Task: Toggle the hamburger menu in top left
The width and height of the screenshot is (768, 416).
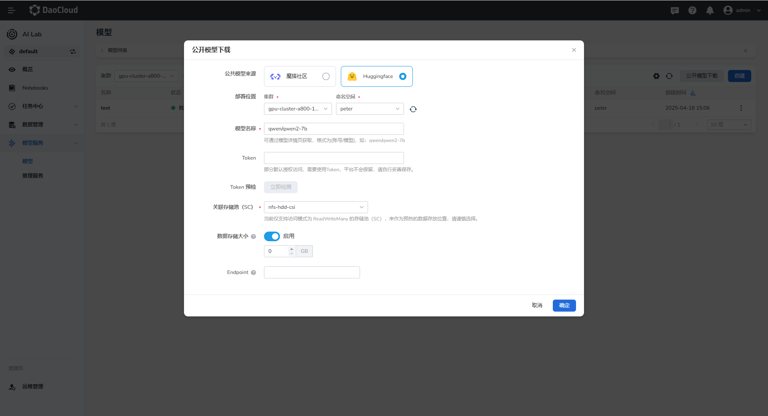Action: pyautogui.click(x=11, y=10)
